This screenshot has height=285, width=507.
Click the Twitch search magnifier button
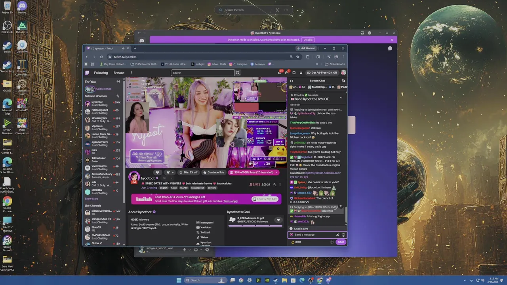click(x=238, y=73)
